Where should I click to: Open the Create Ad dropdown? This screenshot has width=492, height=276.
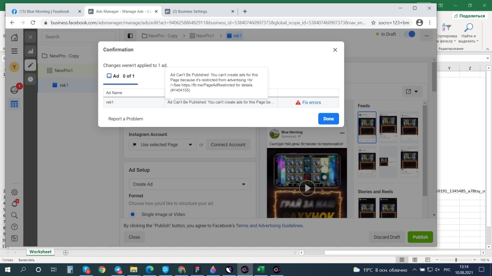pyautogui.click(x=189, y=184)
